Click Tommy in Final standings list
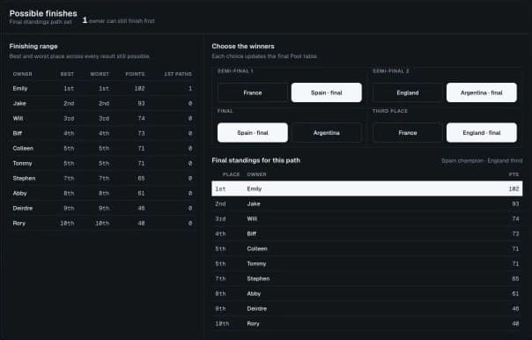 coord(367,263)
